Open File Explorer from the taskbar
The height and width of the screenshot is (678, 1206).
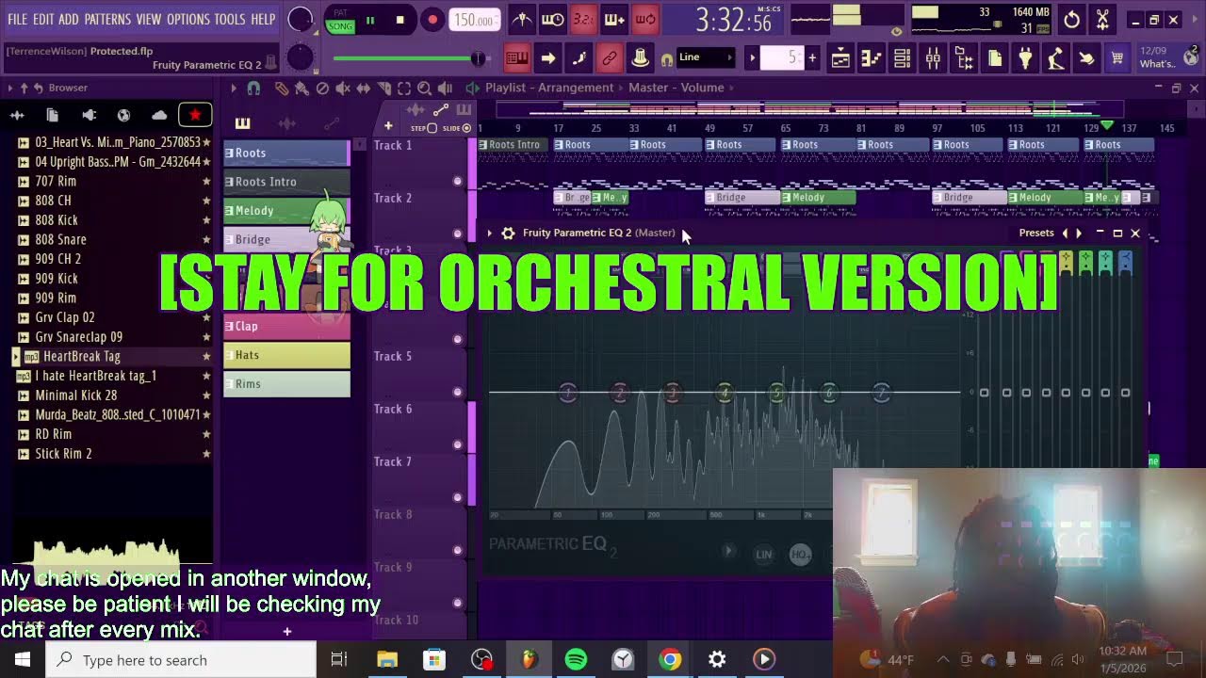point(387,659)
